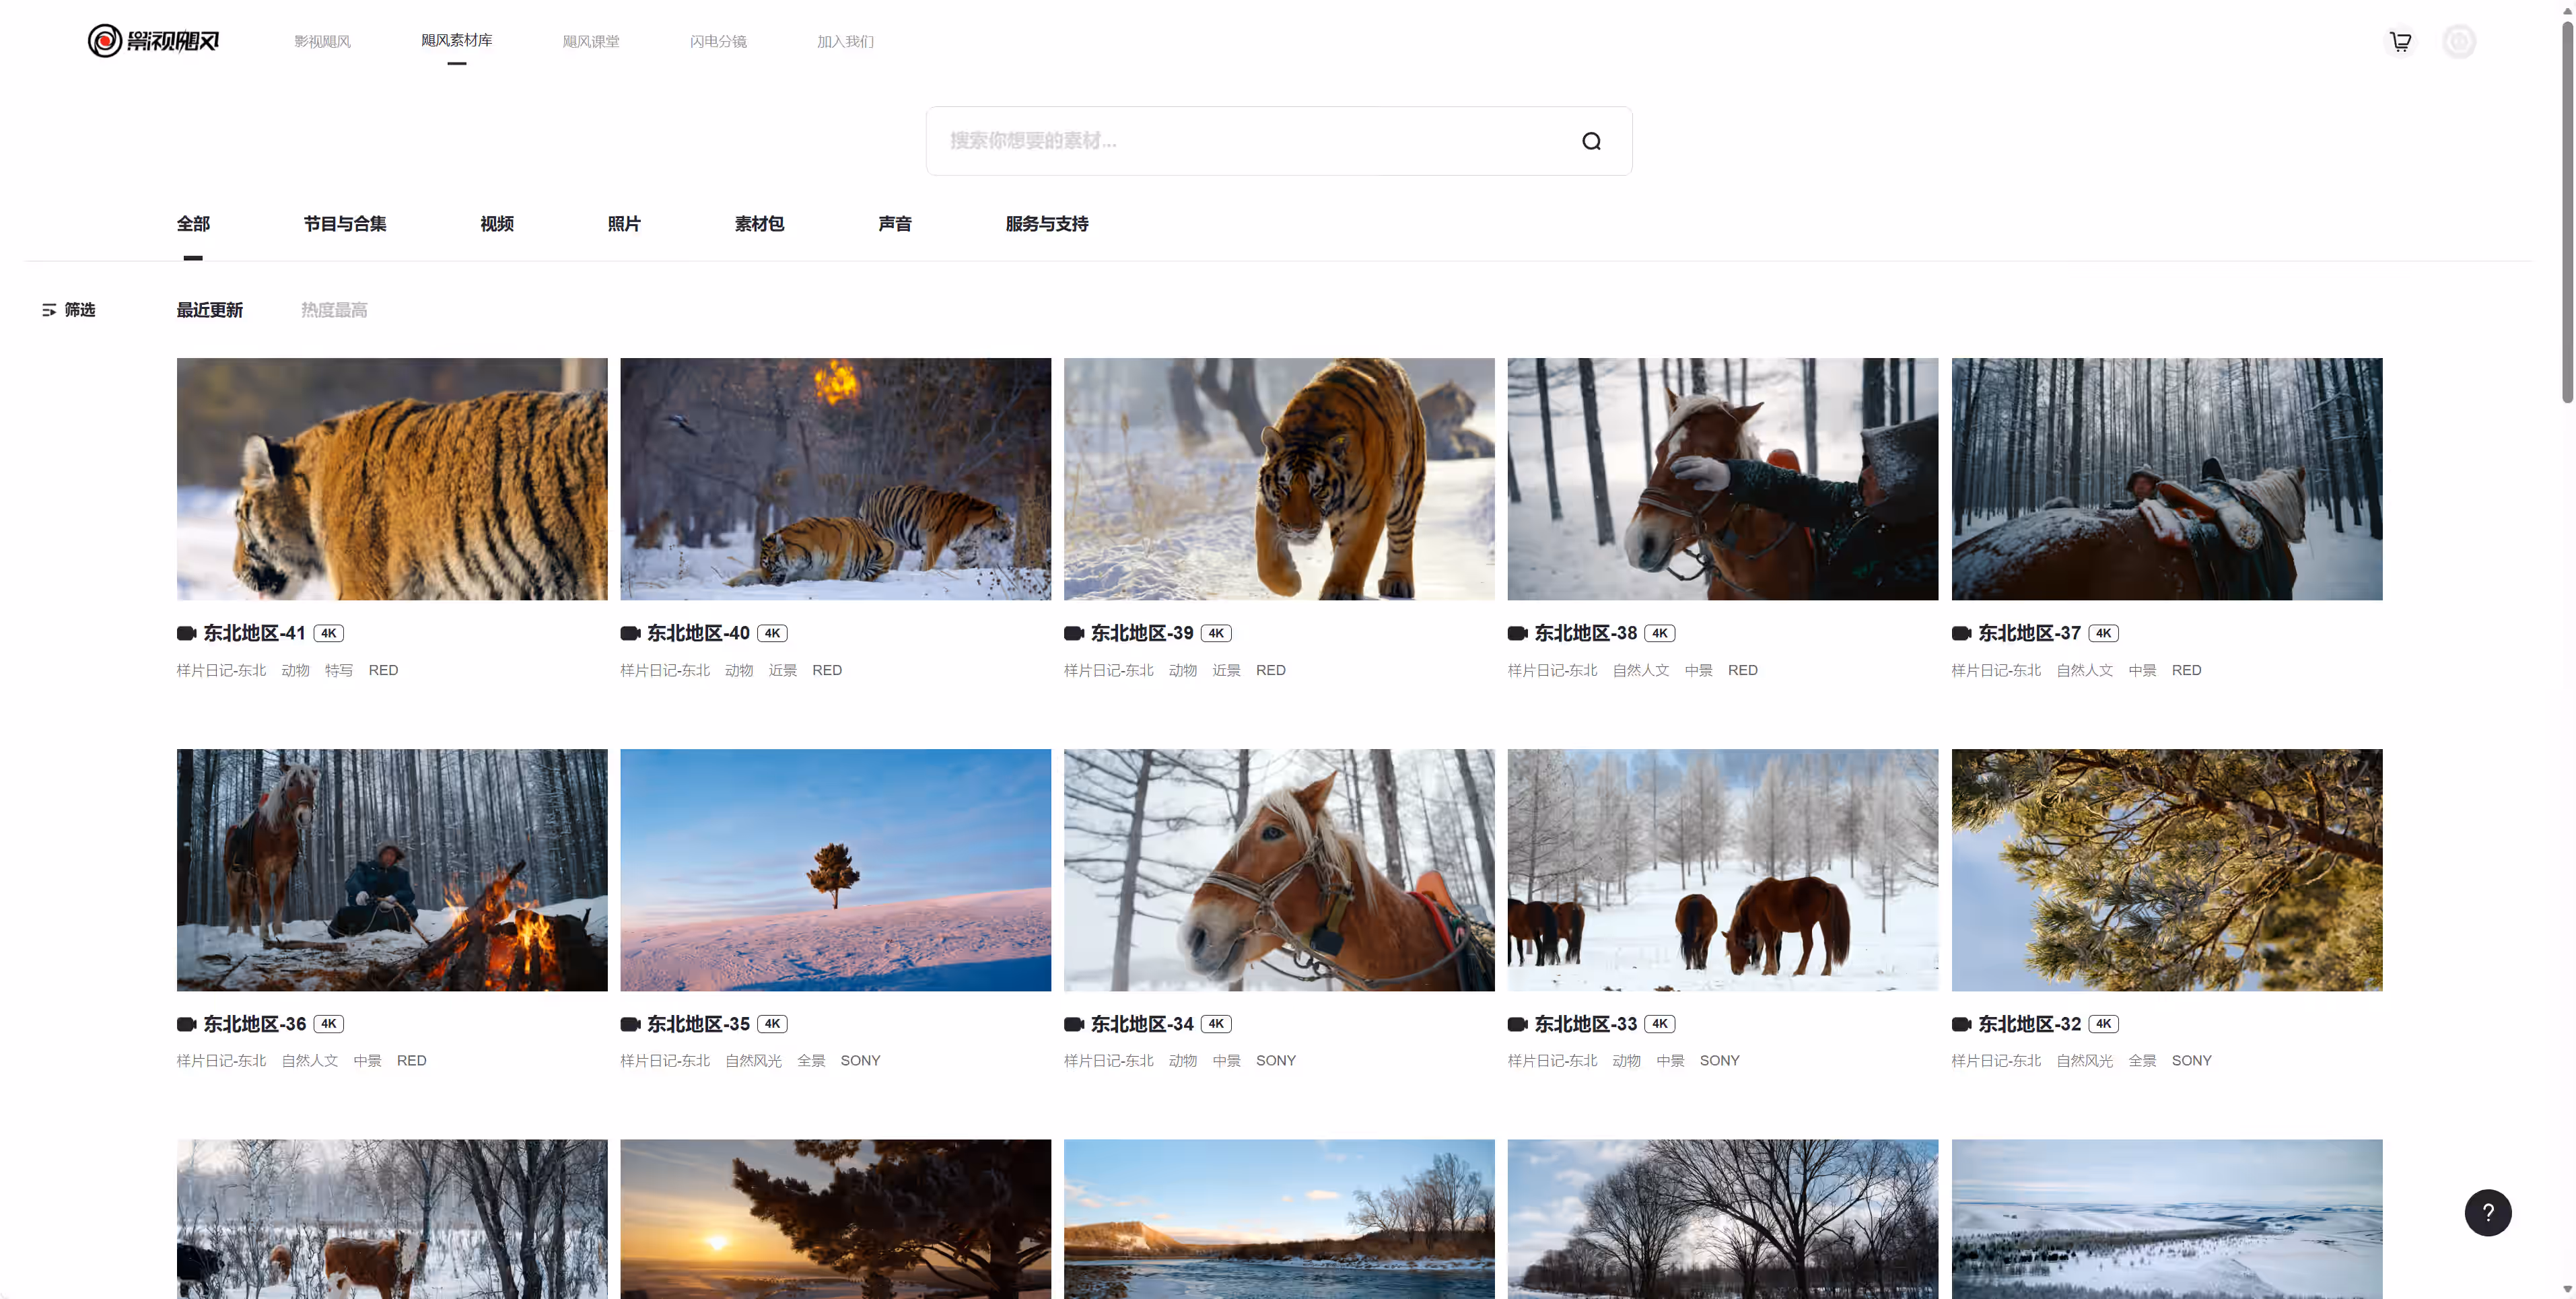Image resolution: width=2576 pixels, height=1299 pixels.
Task: Open 闪电分镜 in the top navigation
Action: click(x=718, y=41)
